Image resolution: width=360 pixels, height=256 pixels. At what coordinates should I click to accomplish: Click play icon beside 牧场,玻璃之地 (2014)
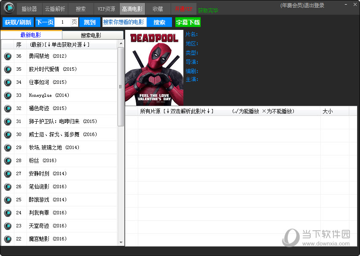tap(8, 148)
